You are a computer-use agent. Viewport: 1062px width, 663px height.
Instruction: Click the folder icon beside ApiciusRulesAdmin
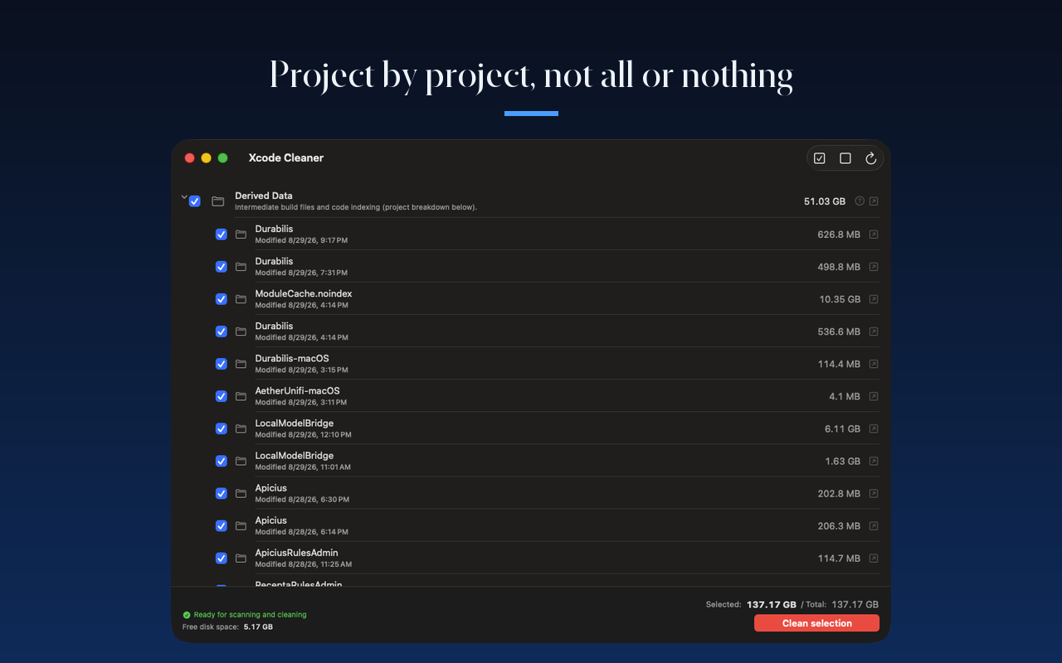(241, 558)
